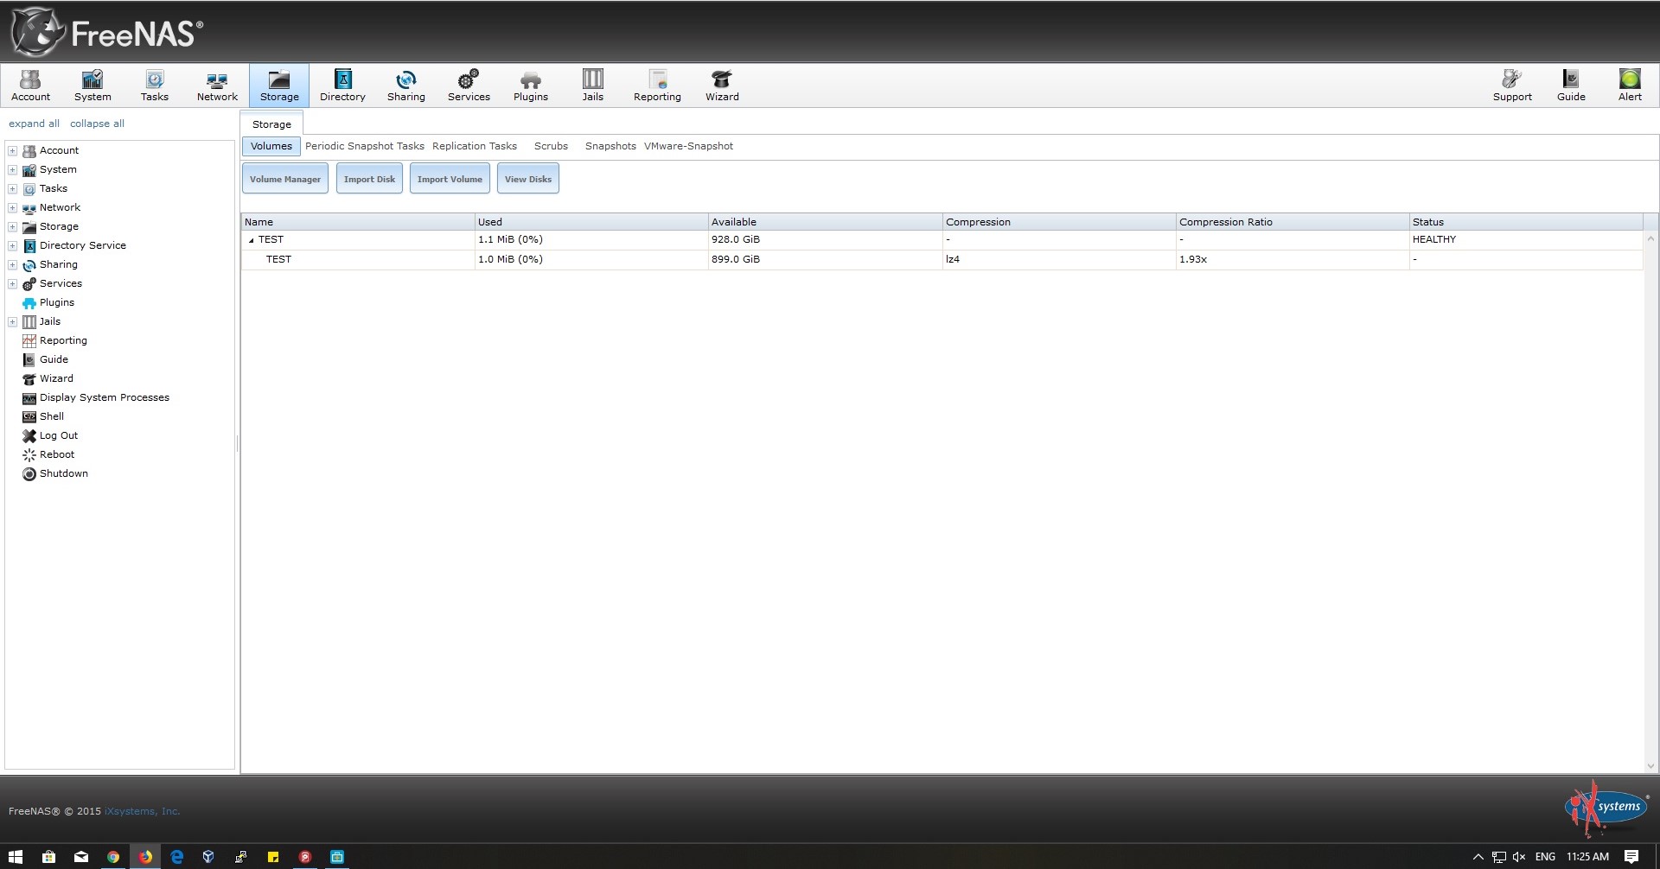Expand the Tasks tree node
The image size is (1660, 869).
(13, 188)
